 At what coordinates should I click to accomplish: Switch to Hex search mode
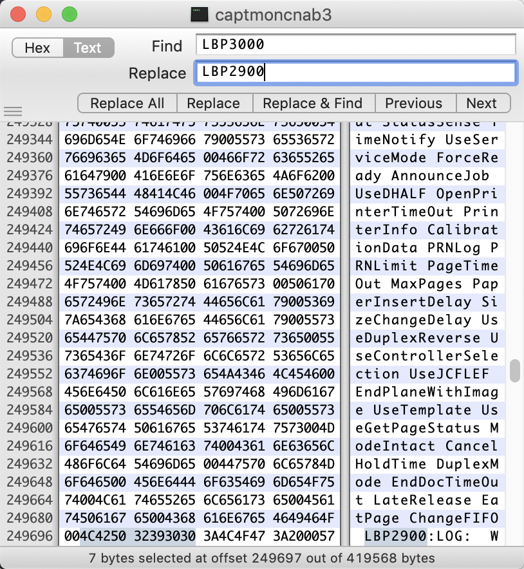pos(38,48)
